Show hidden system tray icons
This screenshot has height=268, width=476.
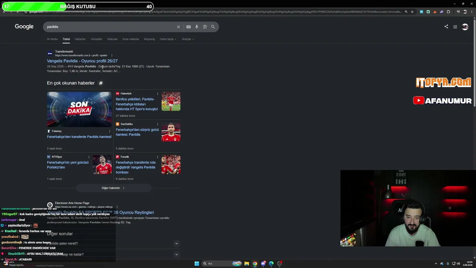click(x=436, y=264)
